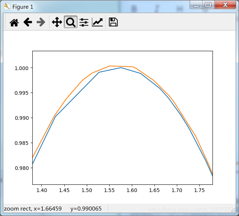Image resolution: width=239 pixels, height=216 pixels.
Task: Minimize the Figure 1 window
Action: point(196,5)
